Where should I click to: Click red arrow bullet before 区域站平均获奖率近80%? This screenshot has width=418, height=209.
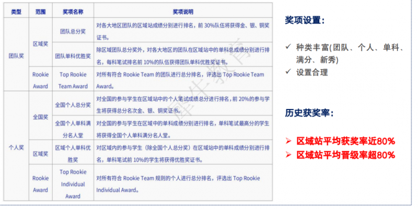pyautogui.click(x=288, y=141)
